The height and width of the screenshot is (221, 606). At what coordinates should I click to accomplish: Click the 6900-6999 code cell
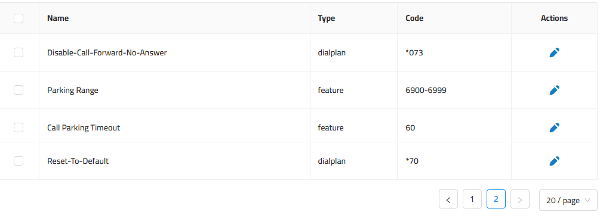point(426,91)
